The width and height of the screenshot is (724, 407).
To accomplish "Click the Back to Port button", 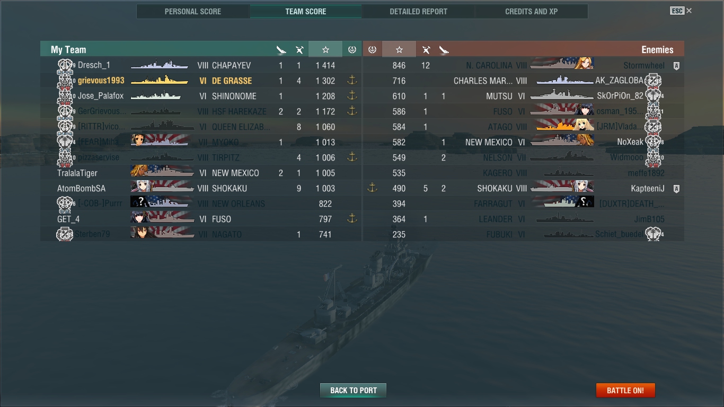I will (x=353, y=390).
